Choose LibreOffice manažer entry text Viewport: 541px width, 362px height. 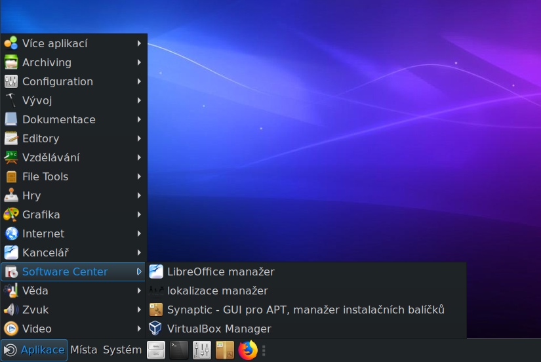tap(221, 271)
